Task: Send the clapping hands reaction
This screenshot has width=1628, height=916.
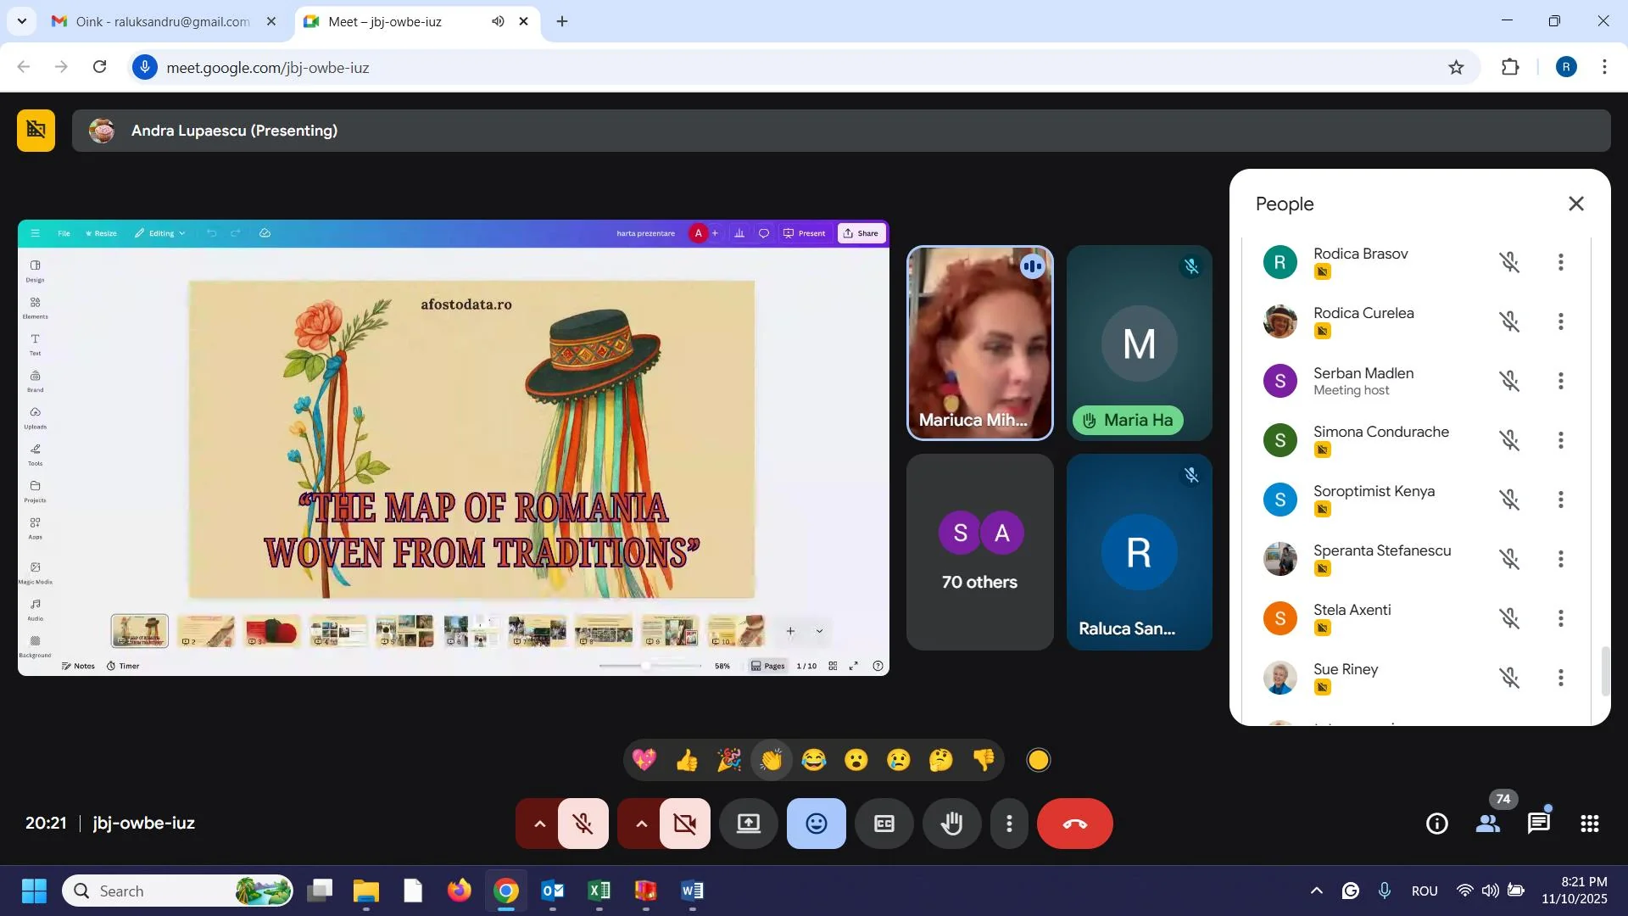Action: [x=772, y=760]
